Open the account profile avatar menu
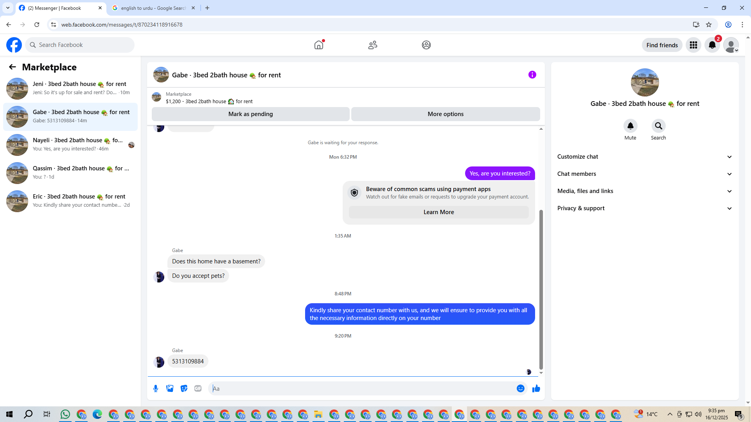The image size is (751, 422). click(731, 45)
